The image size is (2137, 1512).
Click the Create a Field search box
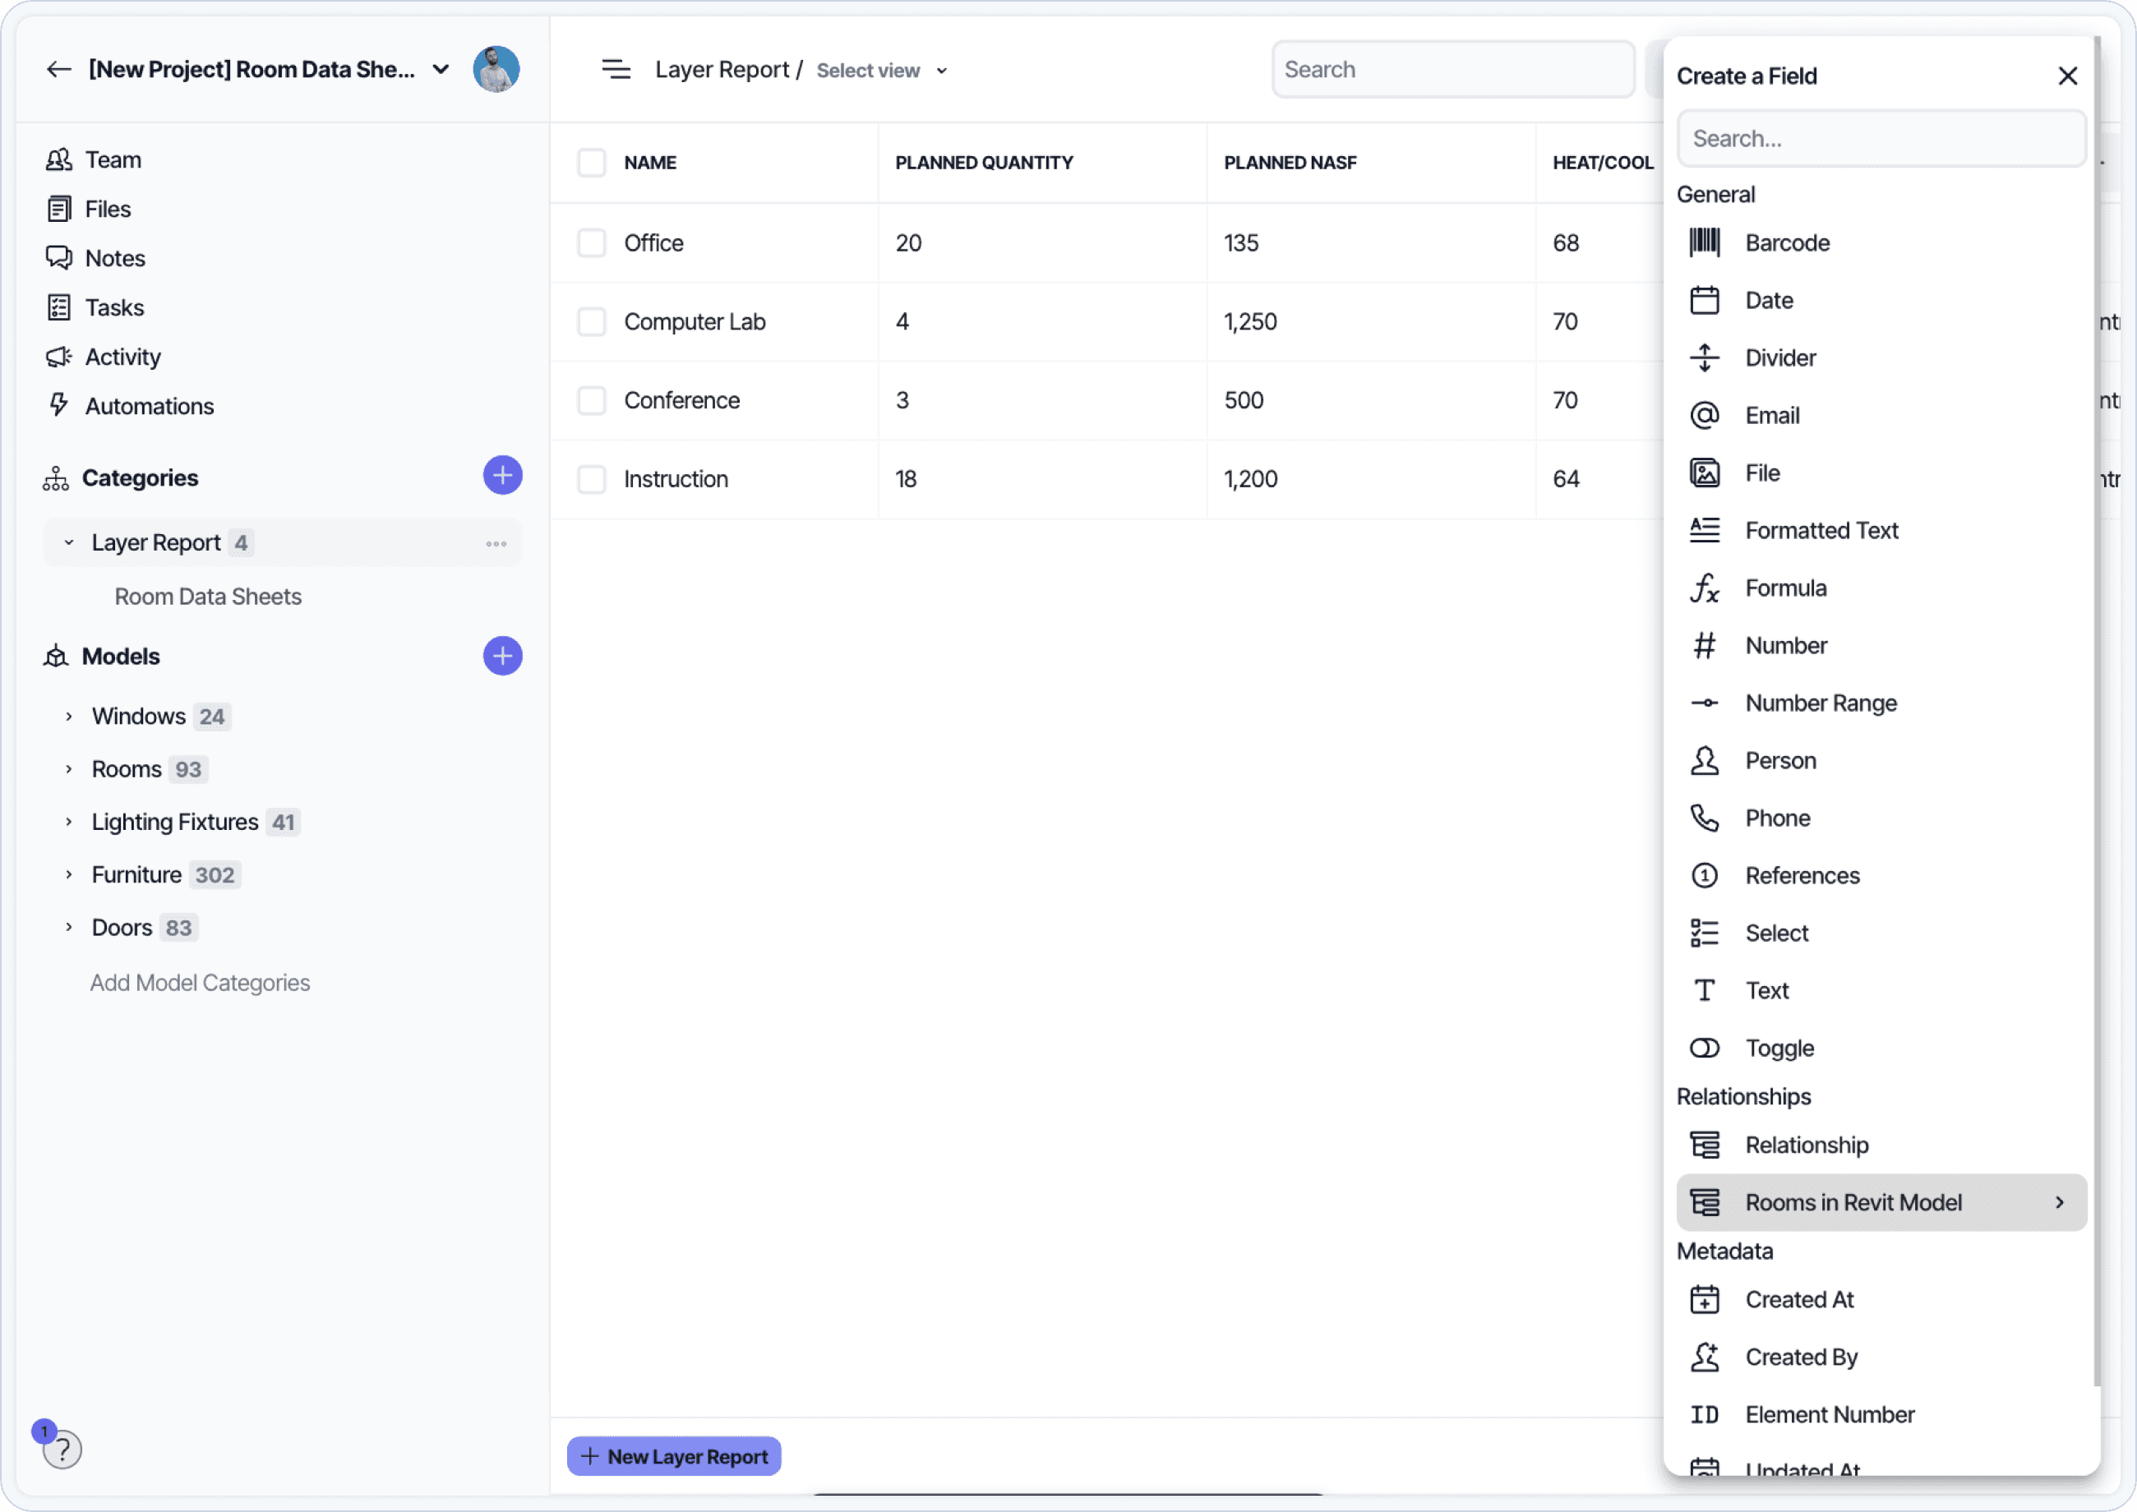point(1881,139)
